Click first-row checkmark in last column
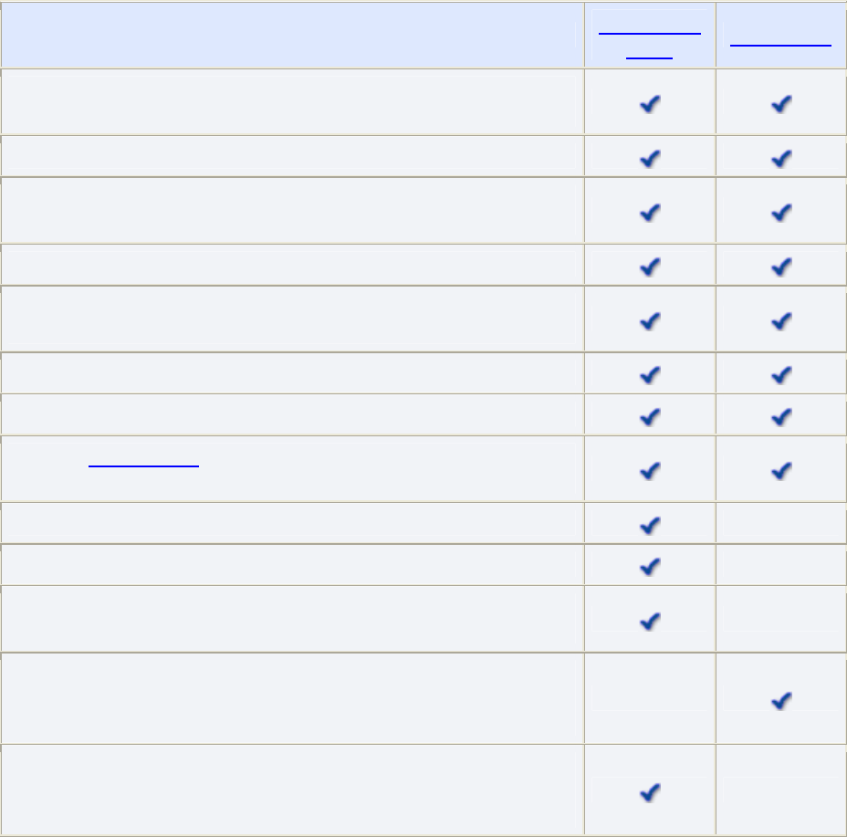Screen dimensions: 847x837 point(781,104)
